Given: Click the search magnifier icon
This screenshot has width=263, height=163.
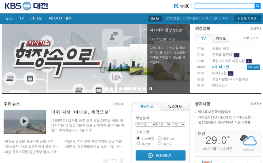Looking at the screenshot, I should click(x=257, y=6).
